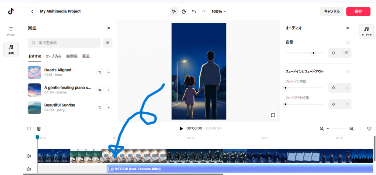Open the music filter icon
Screen dimensions: 376x175
108,43
